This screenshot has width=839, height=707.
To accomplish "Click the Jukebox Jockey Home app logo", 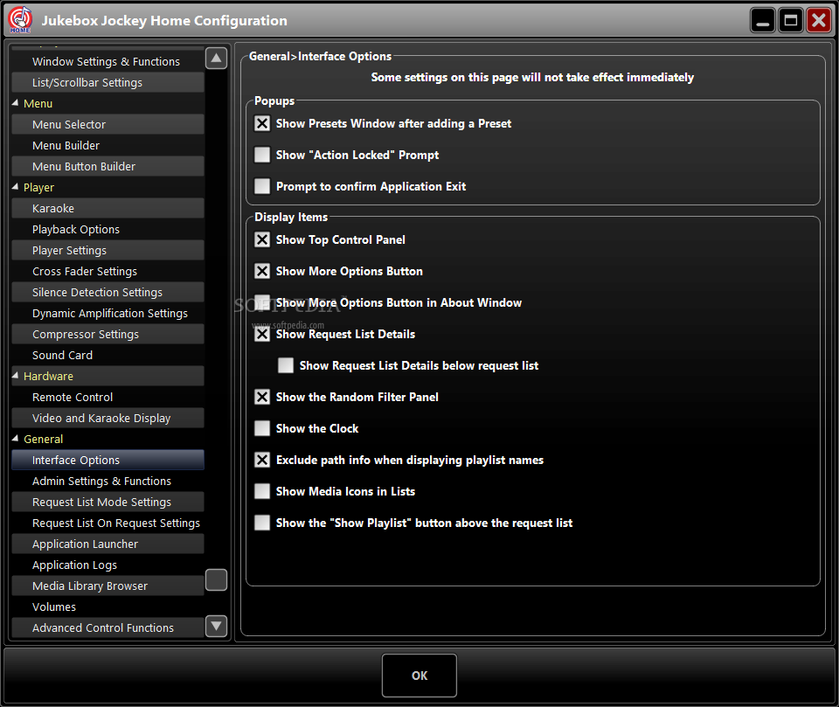I will [20, 20].
